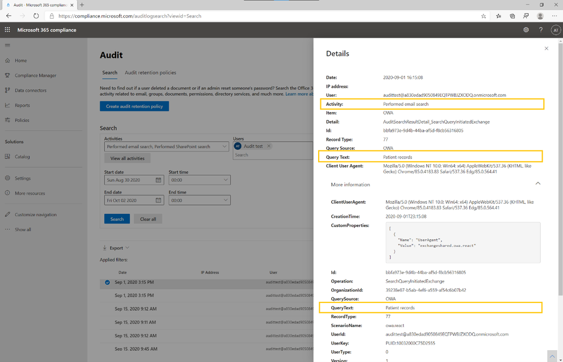Toggle the selected Sep 1 3:15 PM row checkmark
The width and height of the screenshot is (563, 362).
(x=107, y=283)
